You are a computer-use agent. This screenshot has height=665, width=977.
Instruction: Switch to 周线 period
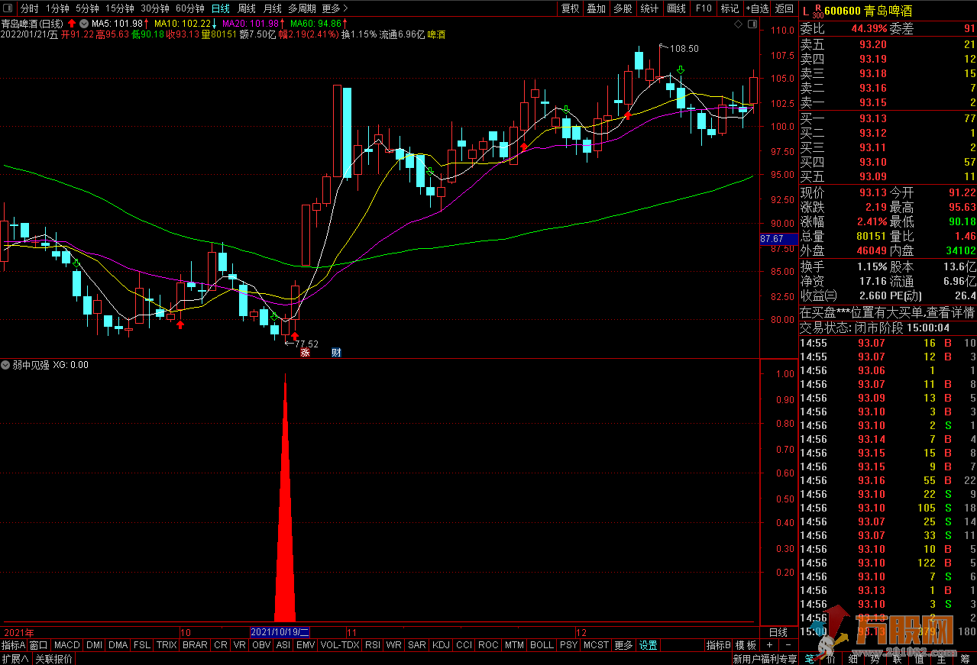(x=246, y=8)
